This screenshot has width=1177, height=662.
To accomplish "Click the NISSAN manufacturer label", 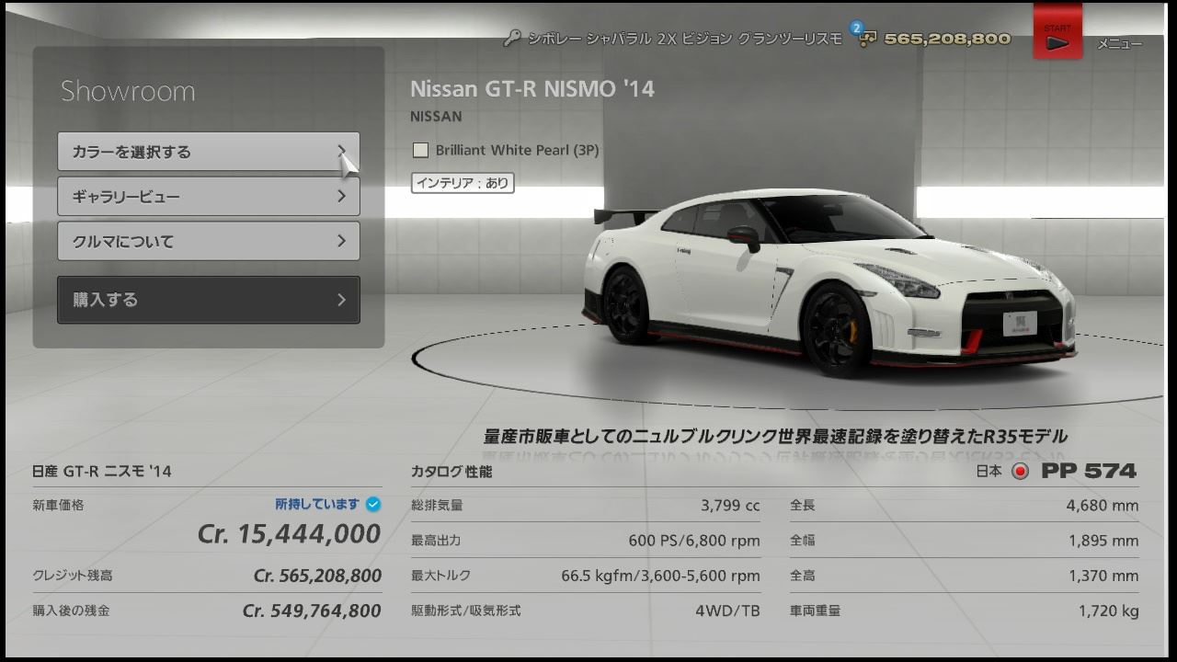I will tap(436, 117).
